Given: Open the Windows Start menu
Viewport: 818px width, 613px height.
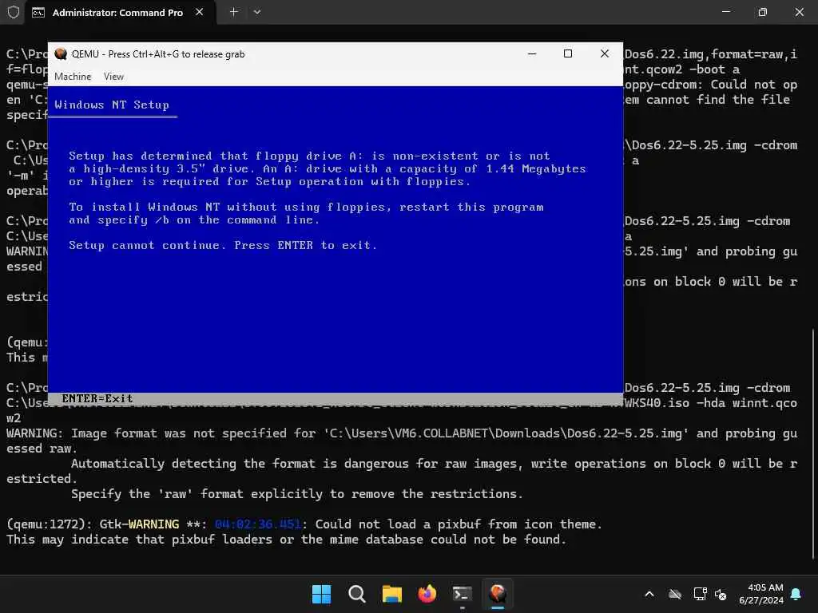Looking at the screenshot, I should 321,594.
